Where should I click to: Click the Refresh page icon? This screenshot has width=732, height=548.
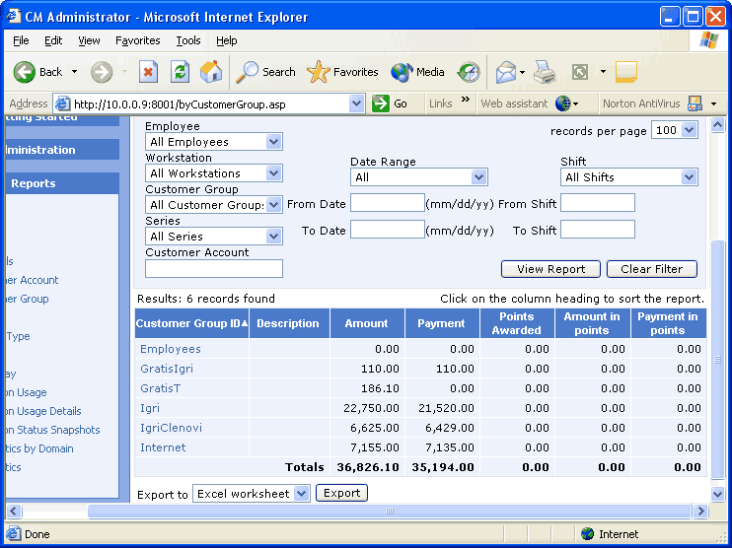[x=180, y=72]
